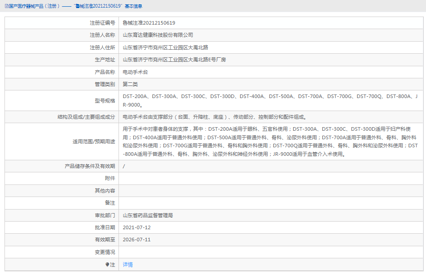Click the 结构及组成/主要组成成分 label
This screenshot has width=426, height=274.
pos(86,117)
